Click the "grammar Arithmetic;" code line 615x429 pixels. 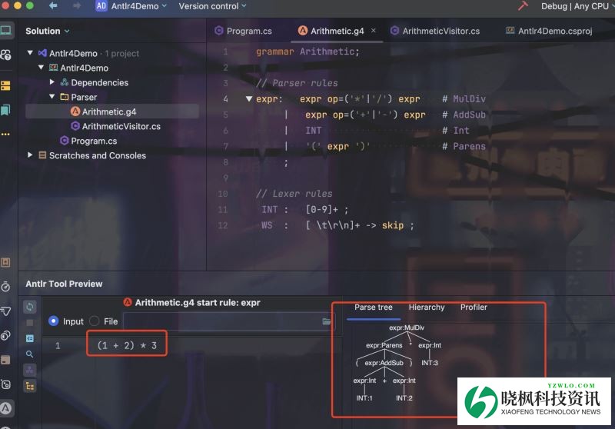(x=307, y=52)
